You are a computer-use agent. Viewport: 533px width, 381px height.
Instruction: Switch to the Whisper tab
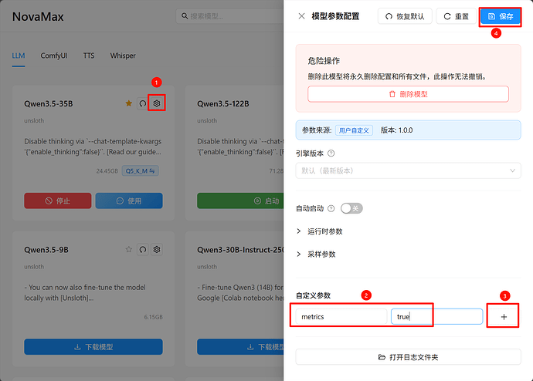[123, 56]
